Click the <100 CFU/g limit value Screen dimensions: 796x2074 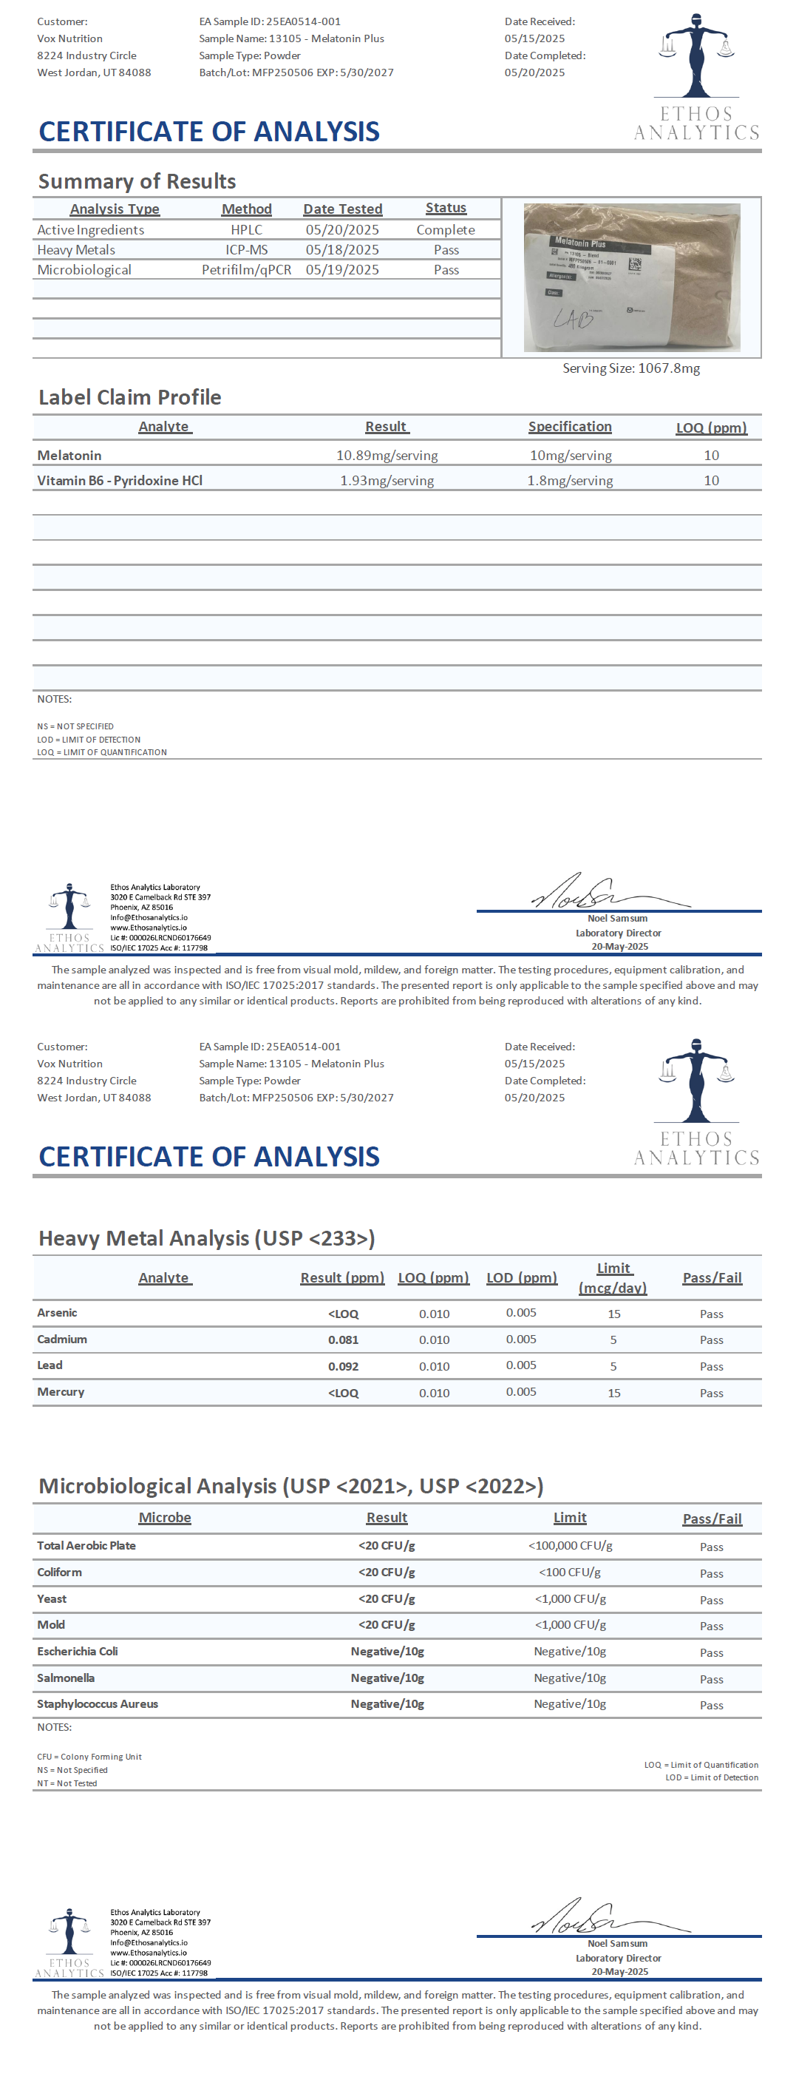point(570,1572)
